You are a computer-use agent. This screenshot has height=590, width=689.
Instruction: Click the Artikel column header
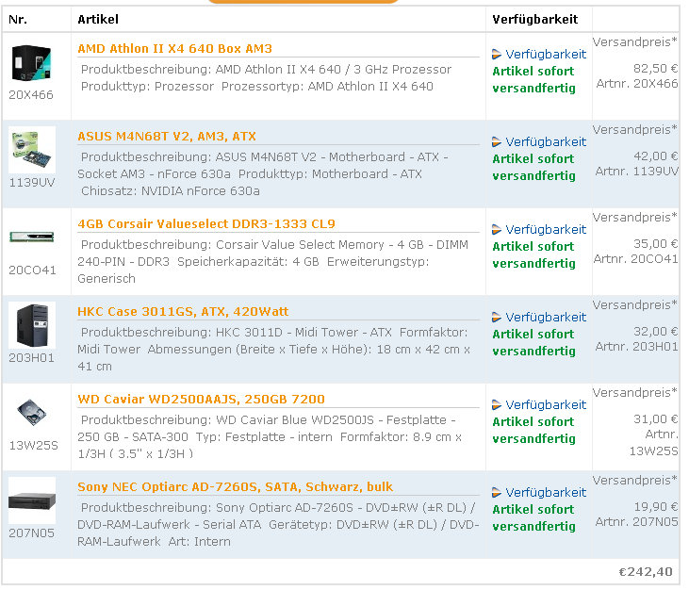tap(98, 20)
